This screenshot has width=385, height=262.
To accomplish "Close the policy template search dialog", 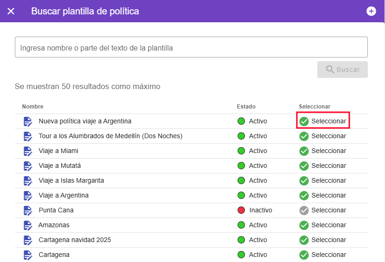I will pos(11,11).
